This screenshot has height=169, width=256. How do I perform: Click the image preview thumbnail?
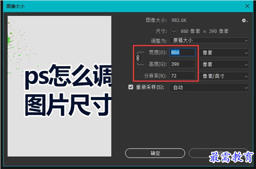(59, 86)
